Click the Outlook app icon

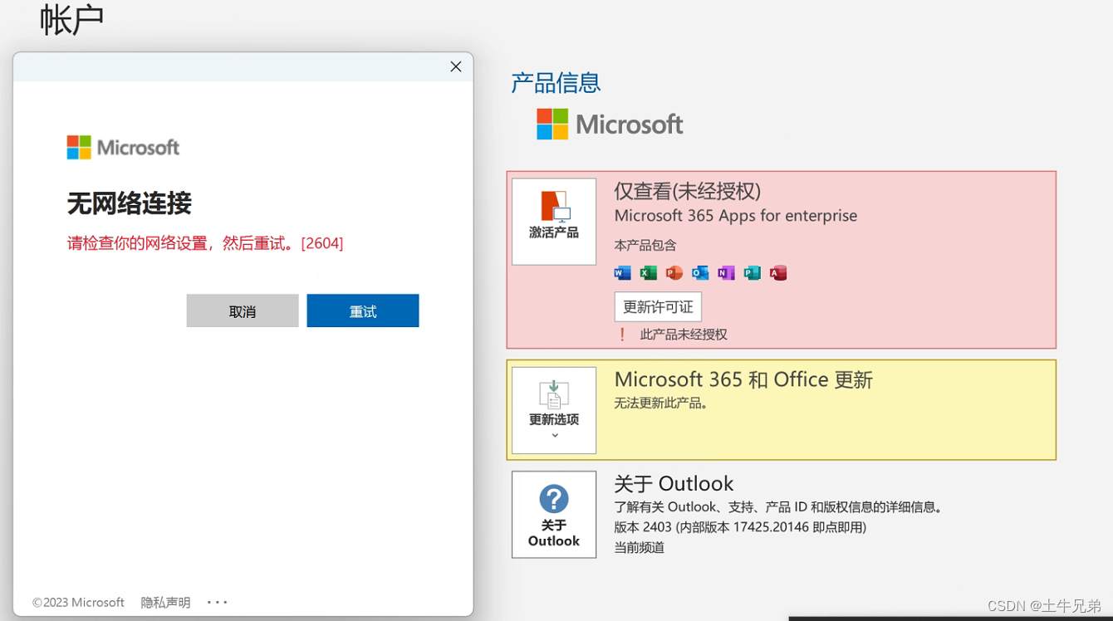(x=700, y=273)
